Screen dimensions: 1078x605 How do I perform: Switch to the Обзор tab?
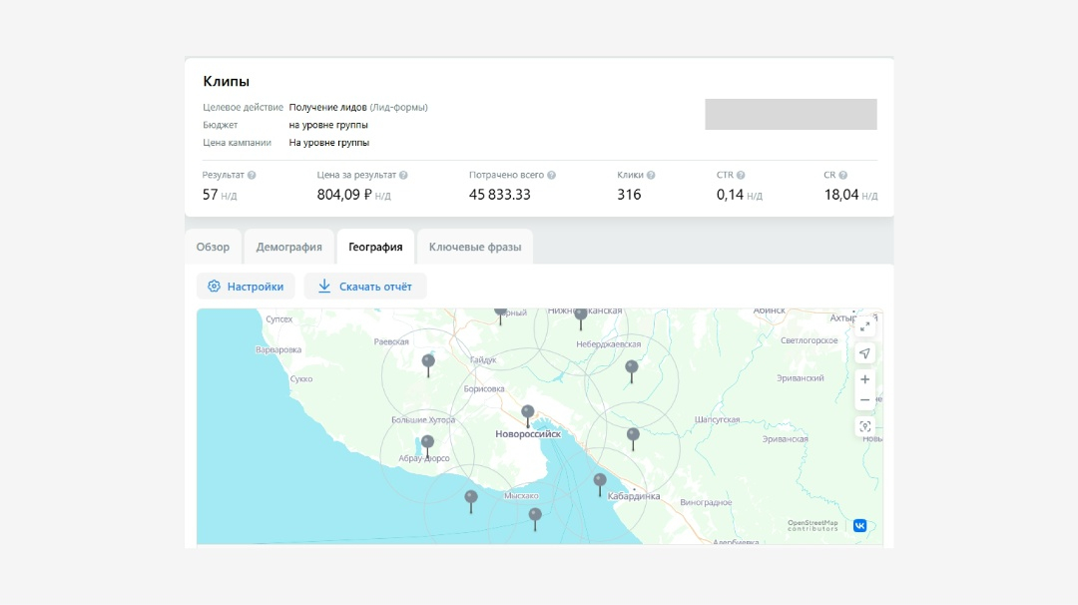(213, 247)
